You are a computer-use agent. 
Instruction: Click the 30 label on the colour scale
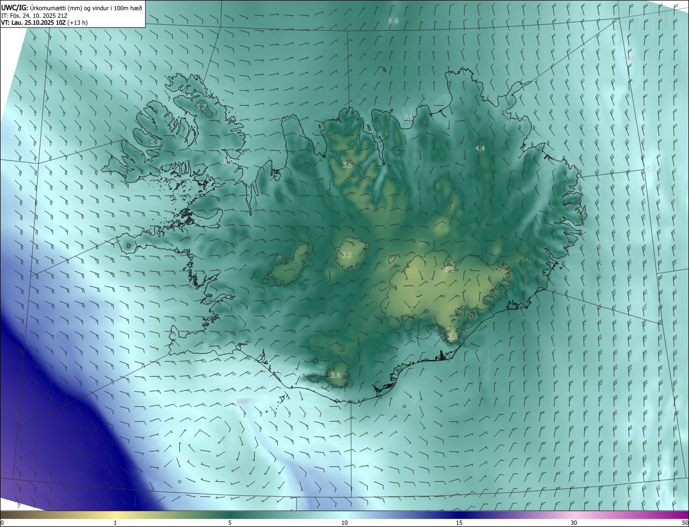pyautogui.click(x=574, y=523)
